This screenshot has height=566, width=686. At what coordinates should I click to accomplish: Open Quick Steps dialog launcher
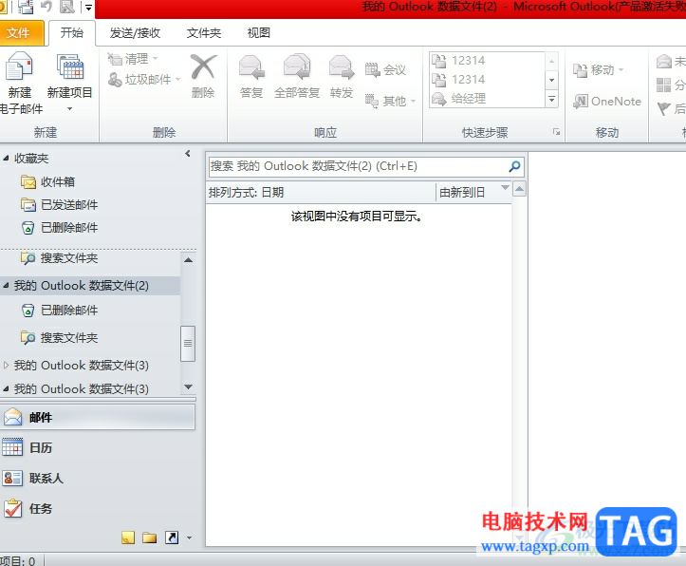coord(556,132)
